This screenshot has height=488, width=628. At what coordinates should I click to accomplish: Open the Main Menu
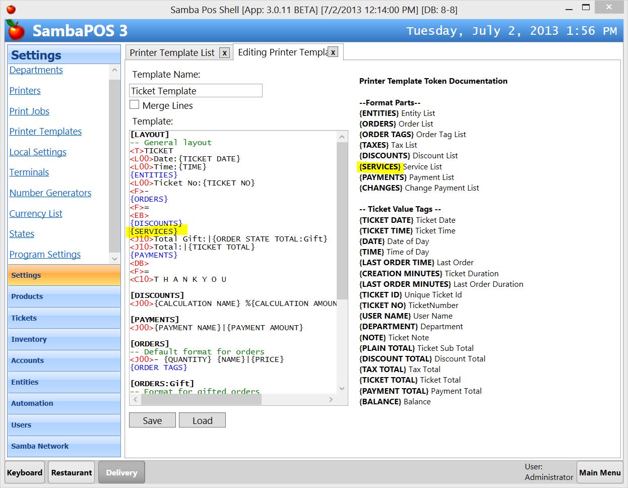[600, 472]
